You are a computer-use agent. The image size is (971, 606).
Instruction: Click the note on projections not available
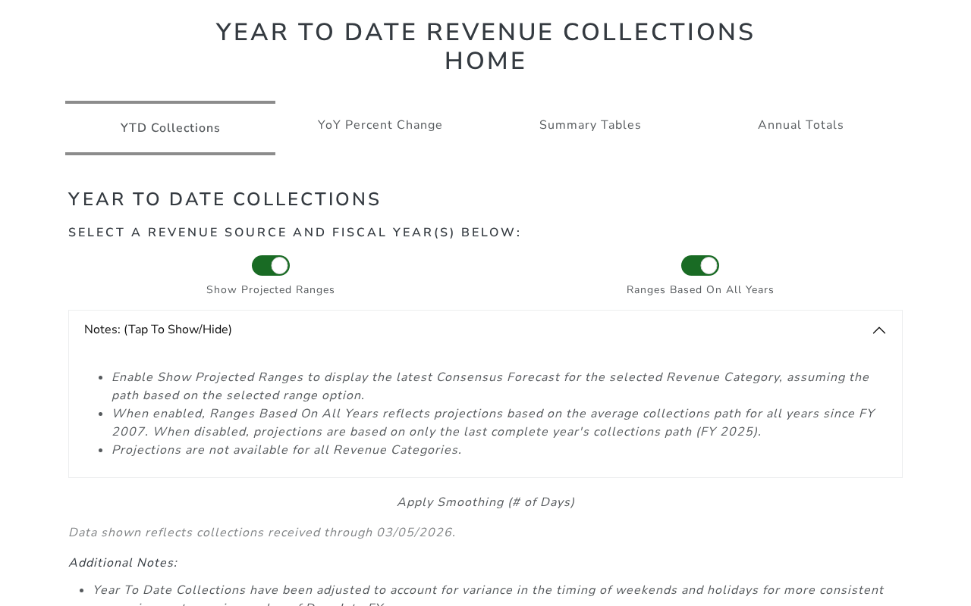(x=286, y=450)
